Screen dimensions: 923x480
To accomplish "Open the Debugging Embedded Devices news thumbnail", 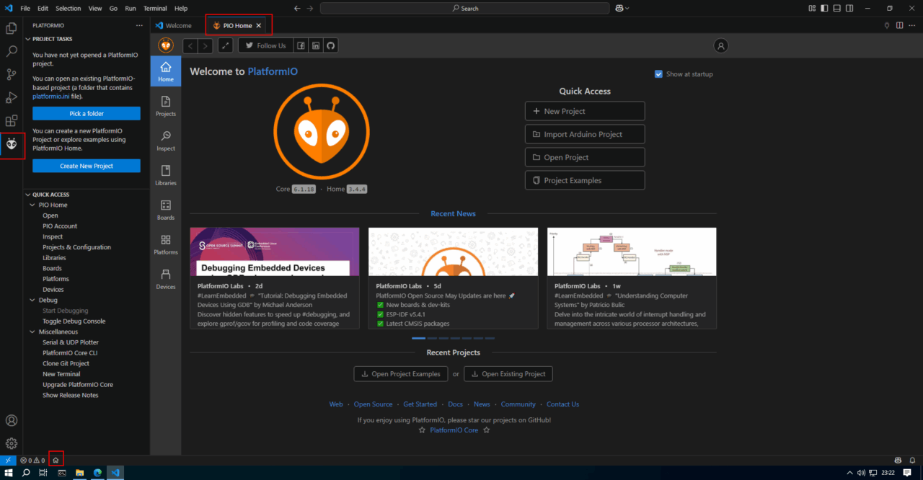I will pyautogui.click(x=275, y=252).
